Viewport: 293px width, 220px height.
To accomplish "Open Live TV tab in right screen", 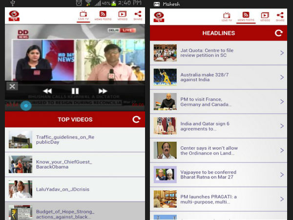I will click(227, 17).
